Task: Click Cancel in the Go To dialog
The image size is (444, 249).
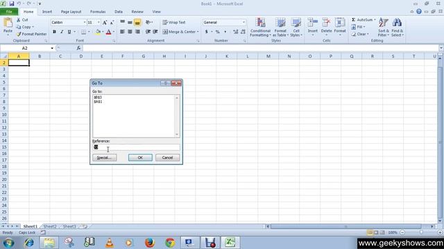Action: coord(167,158)
